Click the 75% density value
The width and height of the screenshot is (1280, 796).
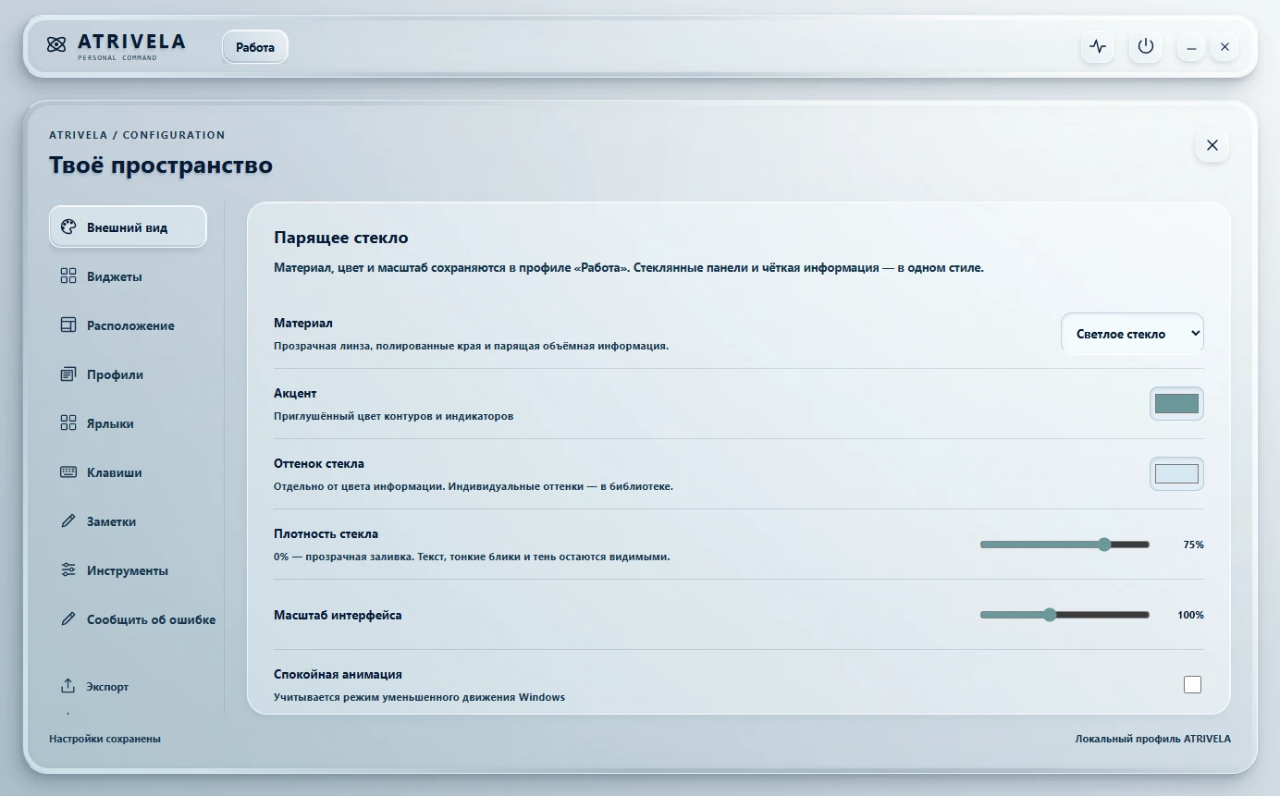pos(1193,545)
